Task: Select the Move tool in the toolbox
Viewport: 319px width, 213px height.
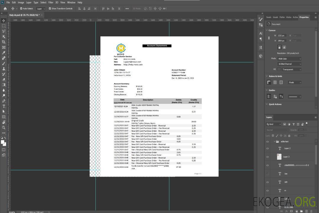Action: tap(4, 21)
